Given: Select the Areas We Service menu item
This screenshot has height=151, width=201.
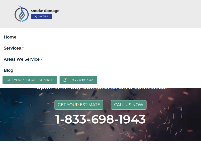Looking at the screenshot, I should [x=22, y=59].
